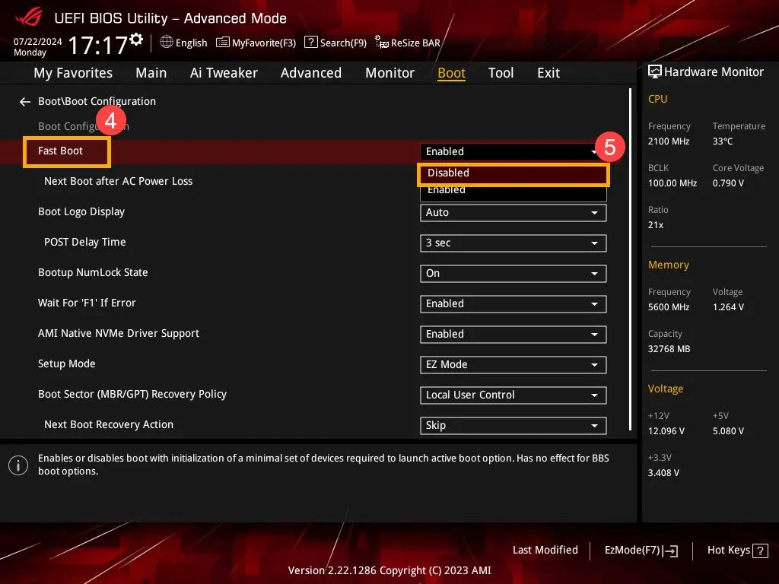Select Wait For 'F1' If Error label

(87, 303)
